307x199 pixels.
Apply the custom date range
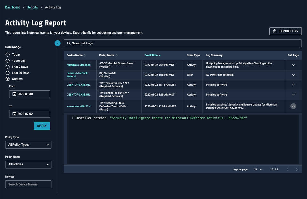[42, 126]
